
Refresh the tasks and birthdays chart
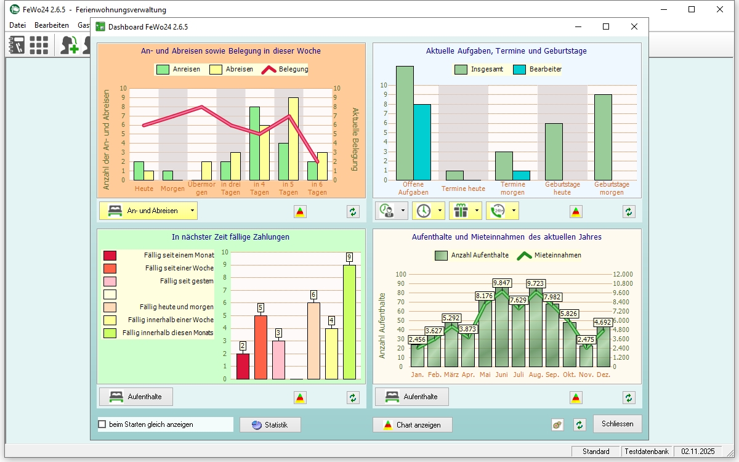click(x=629, y=212)
